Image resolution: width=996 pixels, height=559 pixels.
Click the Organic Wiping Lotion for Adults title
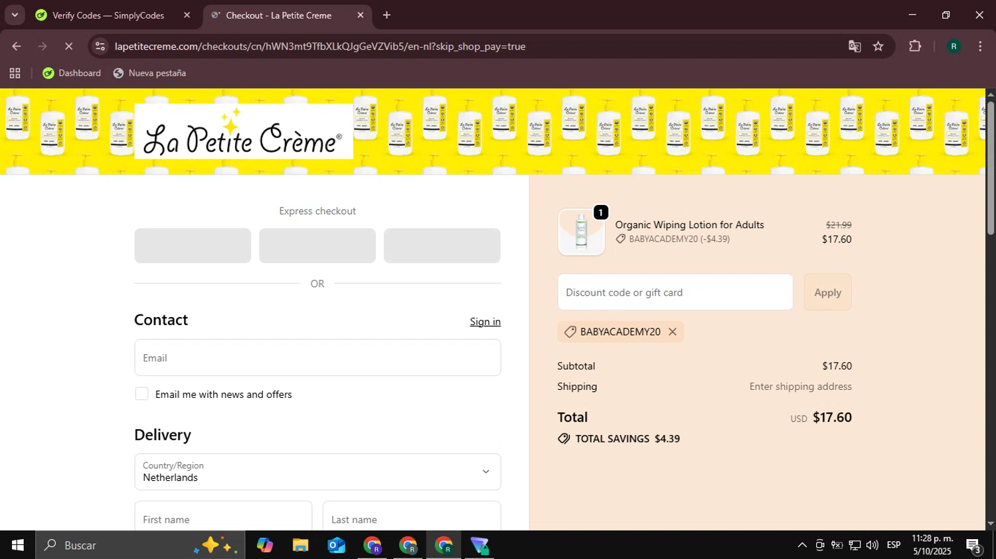click(689, 225)
